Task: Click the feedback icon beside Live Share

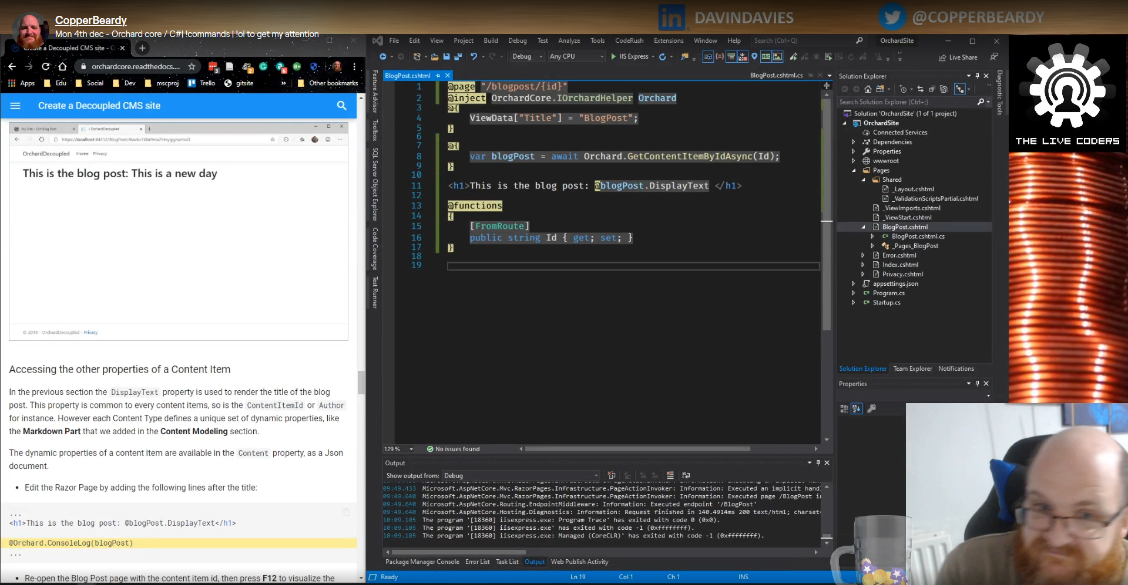Action: [994, 57]
